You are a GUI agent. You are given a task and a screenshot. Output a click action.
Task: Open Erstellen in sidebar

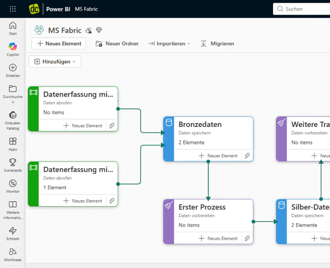coord(13,70)
